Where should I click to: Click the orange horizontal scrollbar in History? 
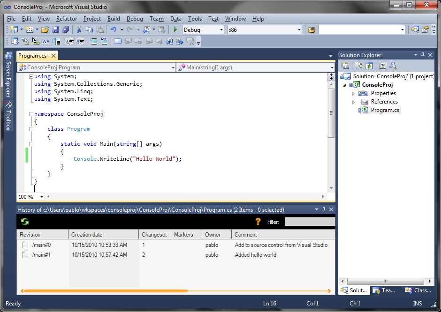coord(176,291)
